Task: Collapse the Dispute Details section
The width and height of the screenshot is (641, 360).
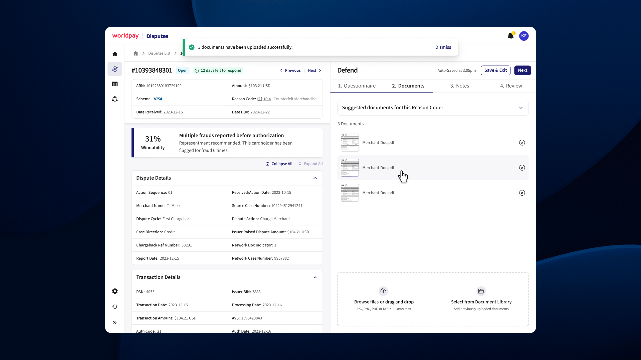Action: click(x=315, y=178)
